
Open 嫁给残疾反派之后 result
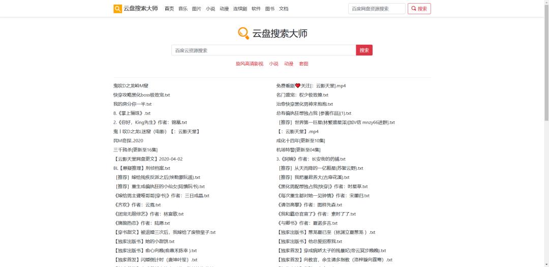pyautogui.click(x=158, y=177)
